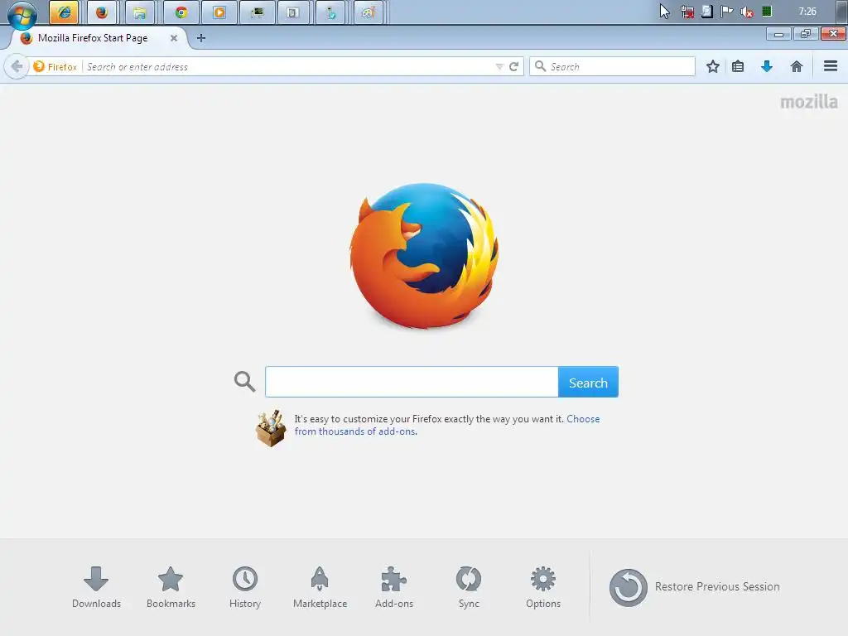
Task: Click the blue Search button
Action: pyautogui.click(x=589, y=382)
